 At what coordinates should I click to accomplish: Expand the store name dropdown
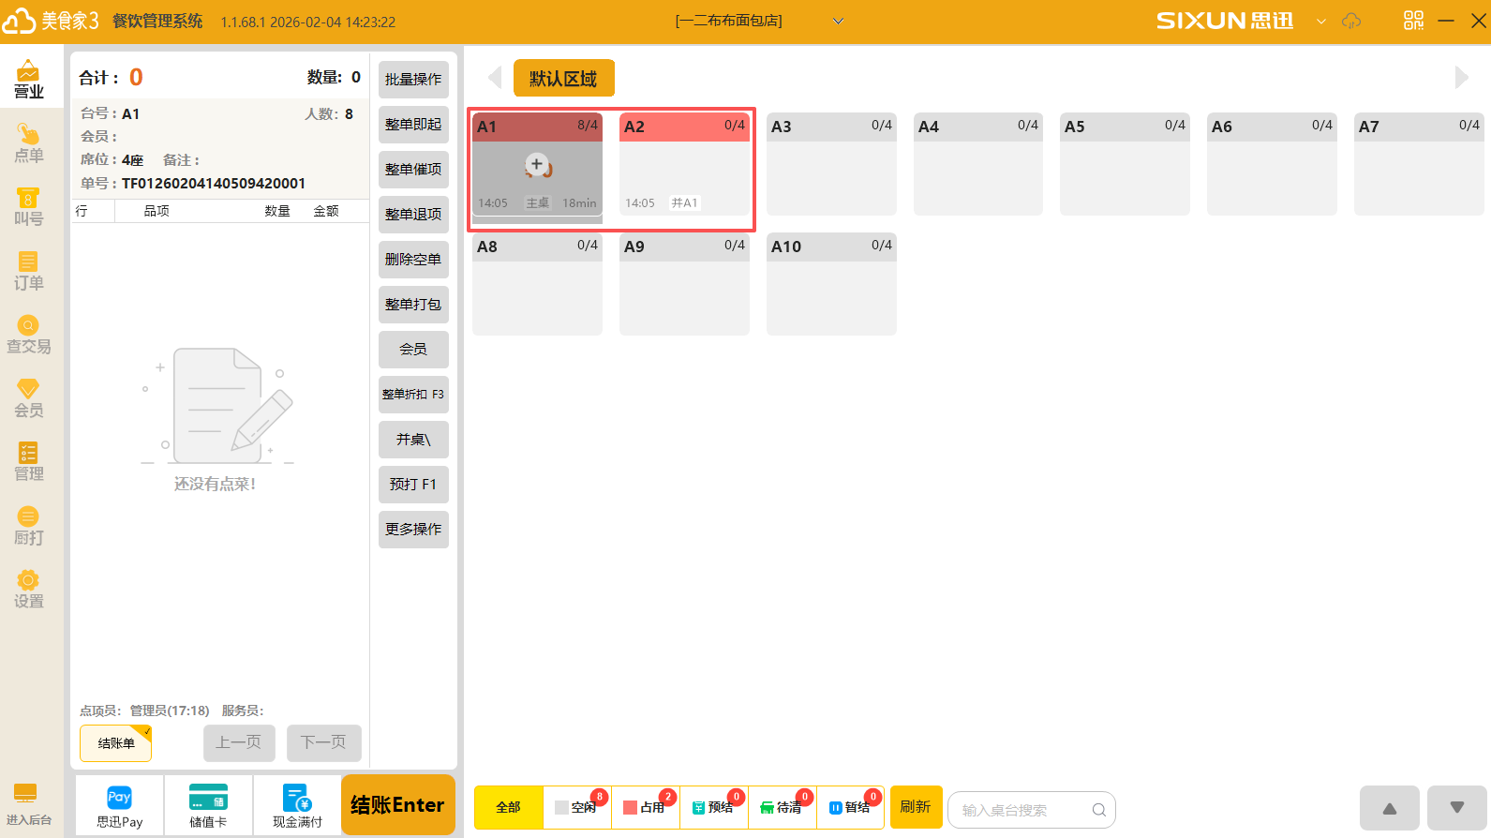tap(838, 22)
